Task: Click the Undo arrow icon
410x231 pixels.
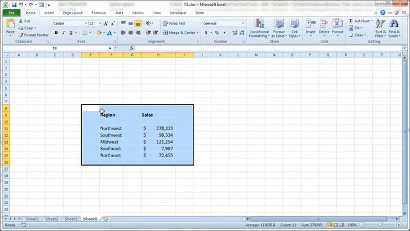Action: click(21, 4)
